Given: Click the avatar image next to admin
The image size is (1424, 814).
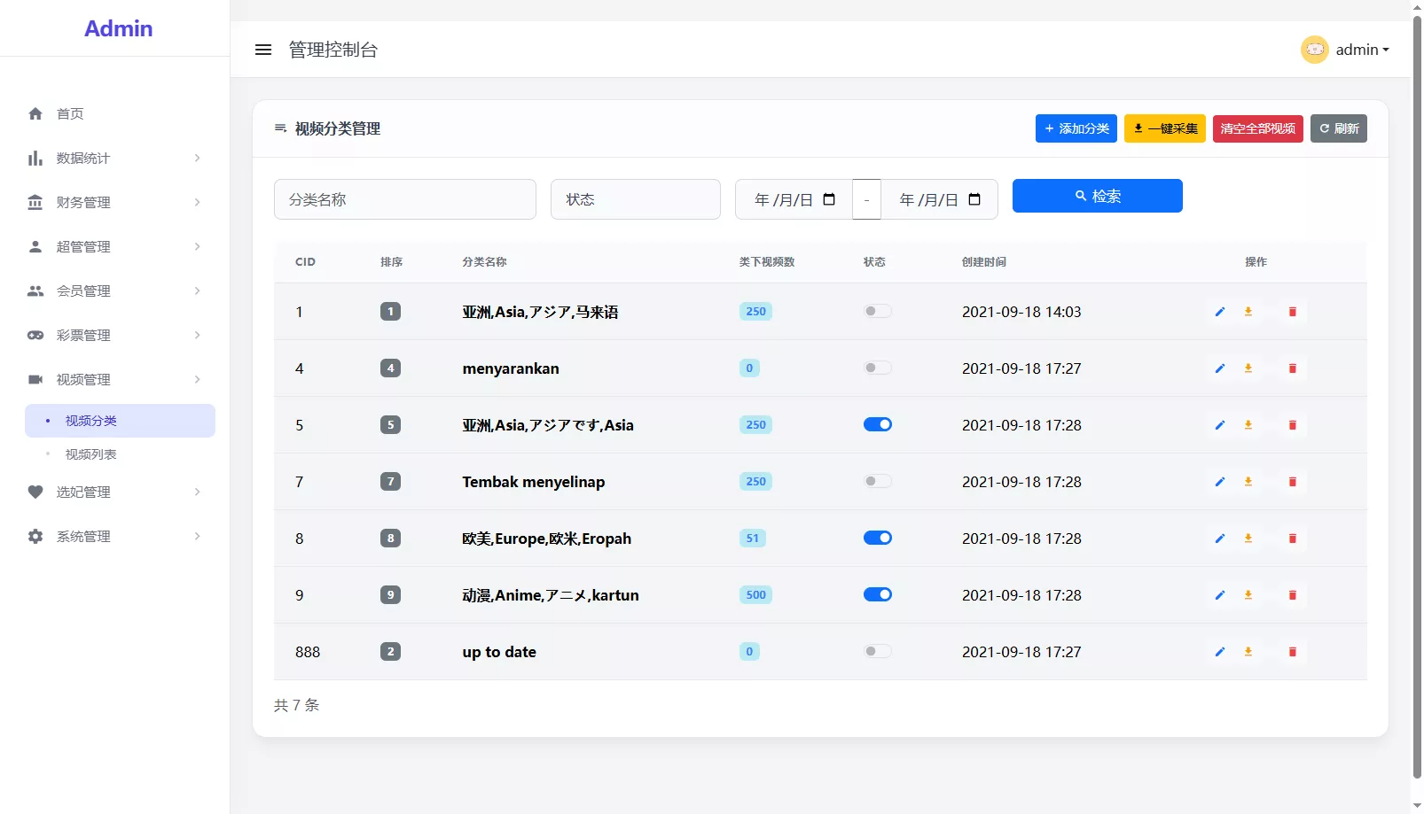Looking at the screenshot, I should (1315, 50).
